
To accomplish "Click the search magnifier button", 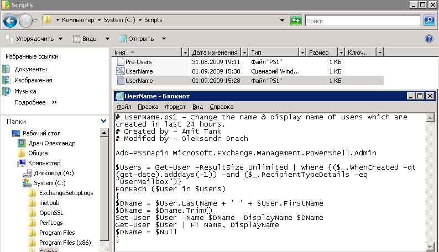I will click(429, 20).
